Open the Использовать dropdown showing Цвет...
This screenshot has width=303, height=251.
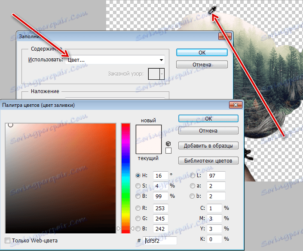[x=115, y=60]
